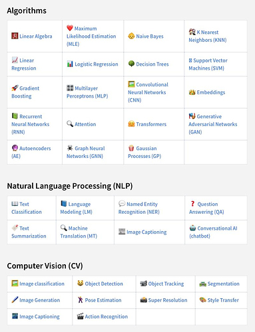Open the Action Recognition link
This screenshot has width=255, height=332.
pyautogui.click(x=107, y=317)
